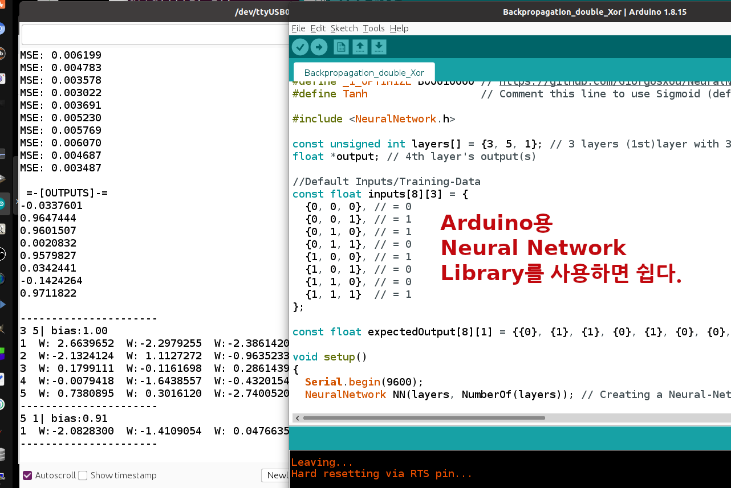731x488 pixels.
Task: Create a new sketch with the New icon
Action: 341,47
